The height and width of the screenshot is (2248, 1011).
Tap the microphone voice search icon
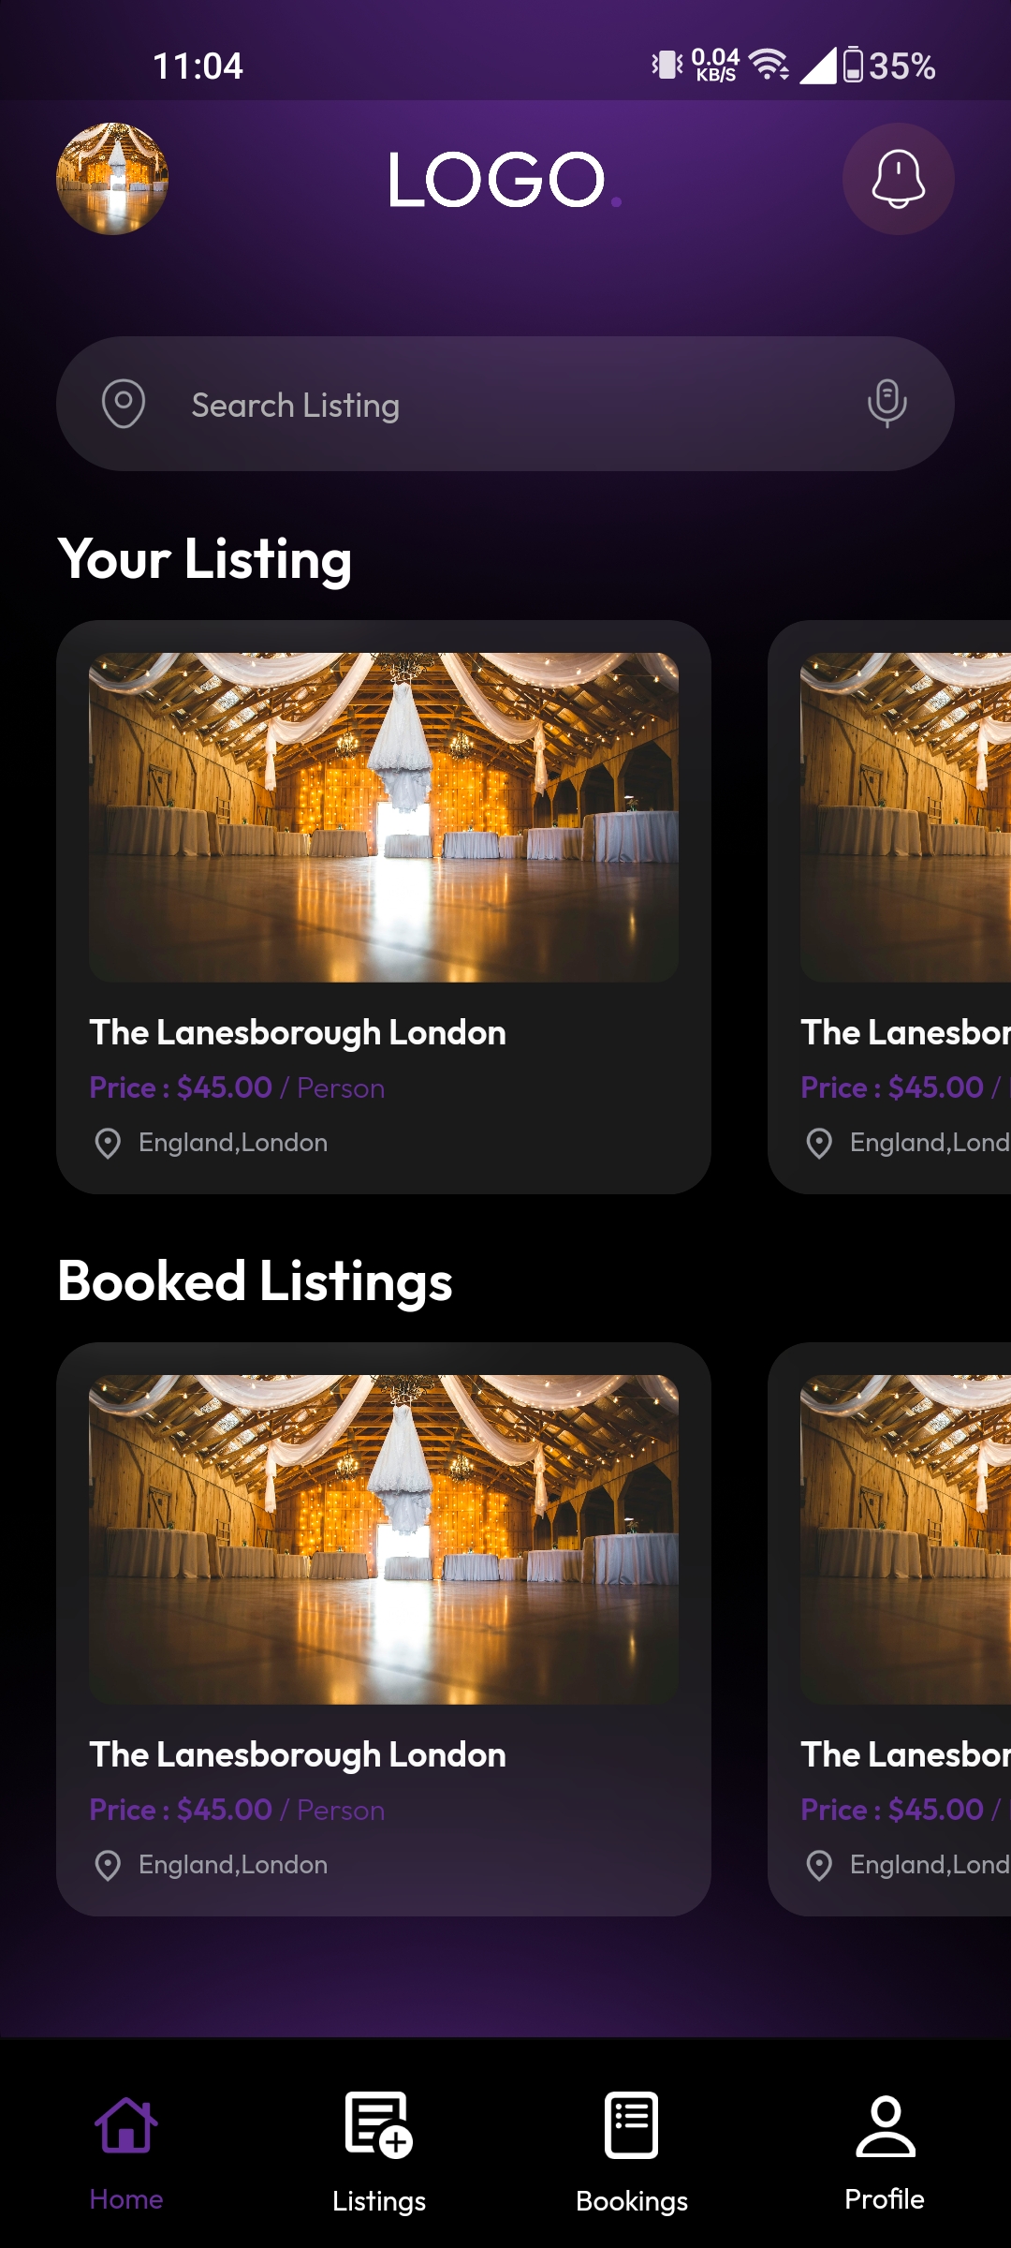pyautogui.click(x=886, y=403)
